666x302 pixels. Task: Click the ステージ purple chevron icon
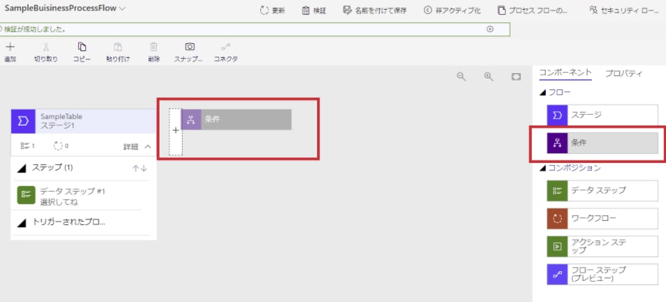(558, 115)
